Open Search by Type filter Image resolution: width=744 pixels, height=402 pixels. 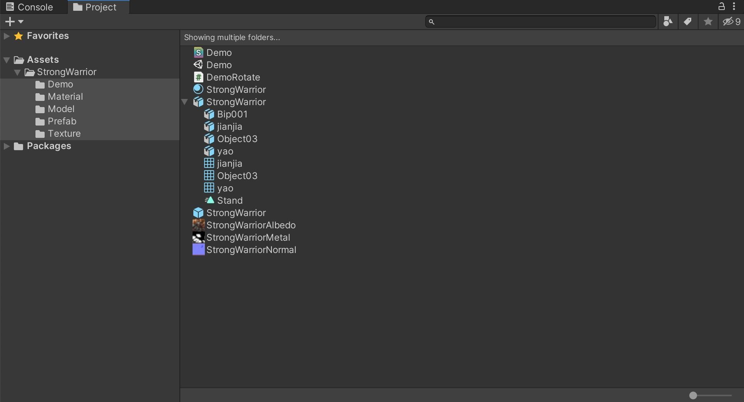668,22
